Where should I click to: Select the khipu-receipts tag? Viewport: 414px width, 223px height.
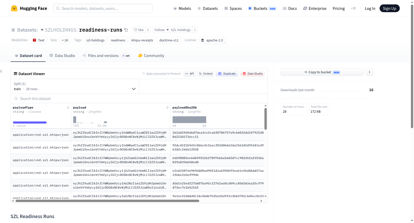pos(142,40)
